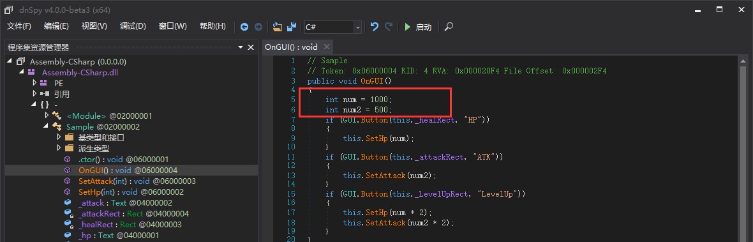
Task: Select _attackRect : Rect @04000004 field
Action: coord(133,214)
